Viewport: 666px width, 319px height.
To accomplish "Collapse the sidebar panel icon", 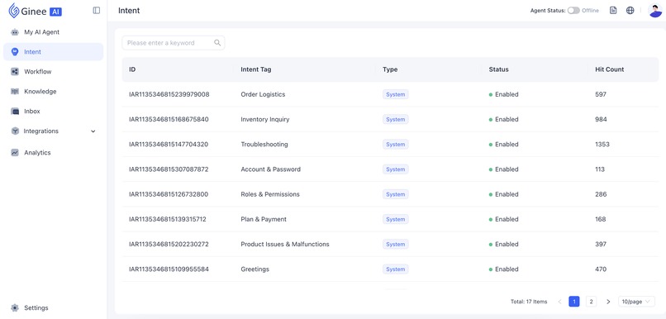I will (x=97, y=11).
